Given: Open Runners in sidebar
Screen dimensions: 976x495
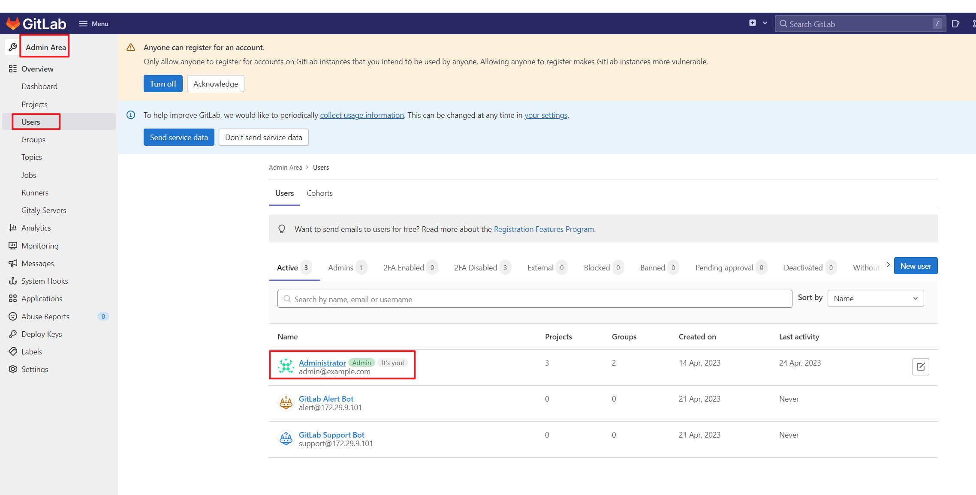Looking at the screenshot, I should (x=35, y=192).
